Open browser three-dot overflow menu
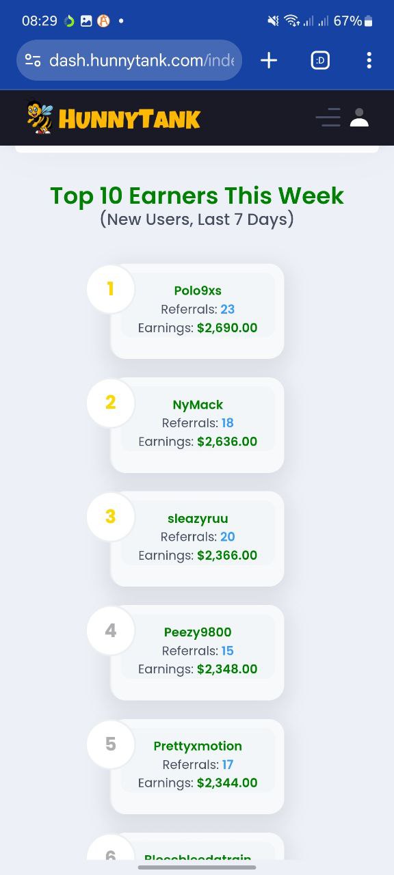The height and width of the screenshot is (875, 394). (x=369, y=60)
